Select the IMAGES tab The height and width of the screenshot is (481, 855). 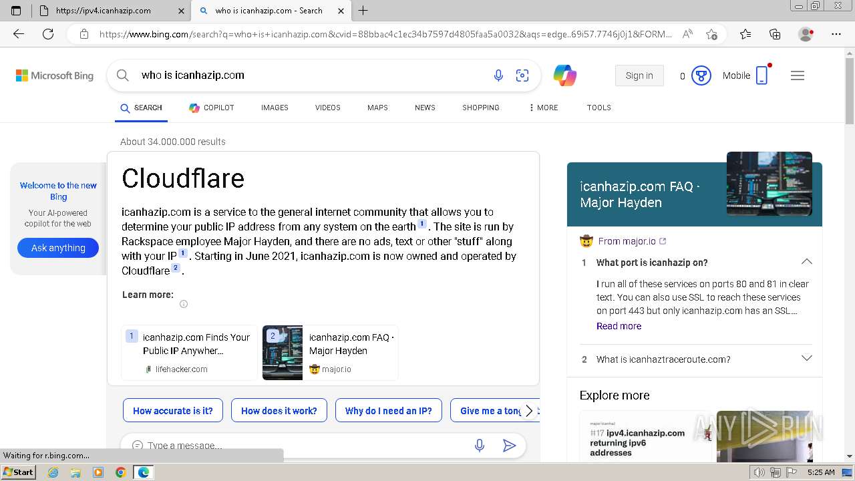tap(275, 108)
